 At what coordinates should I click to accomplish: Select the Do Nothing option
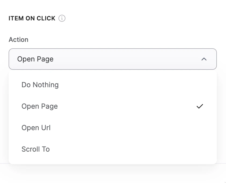click(40, 85)
